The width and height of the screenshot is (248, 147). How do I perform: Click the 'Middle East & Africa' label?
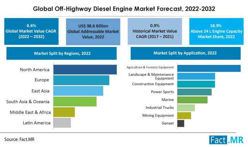(x=31, y=112)
